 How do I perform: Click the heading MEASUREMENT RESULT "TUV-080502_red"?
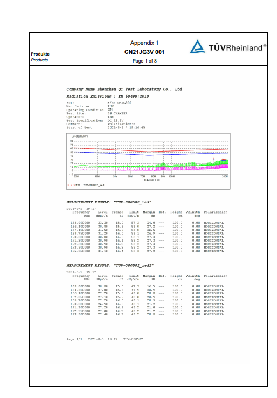click(109, 202)
